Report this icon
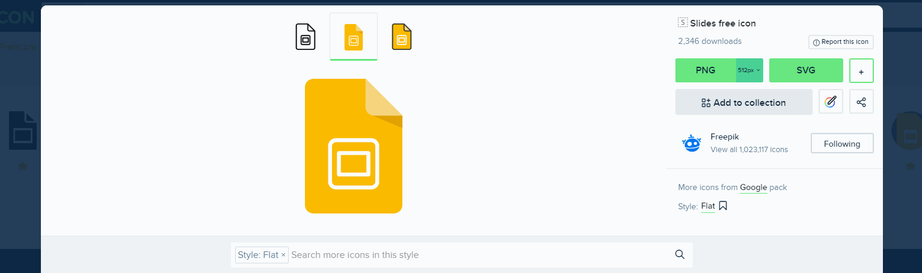 click(841, 42)
